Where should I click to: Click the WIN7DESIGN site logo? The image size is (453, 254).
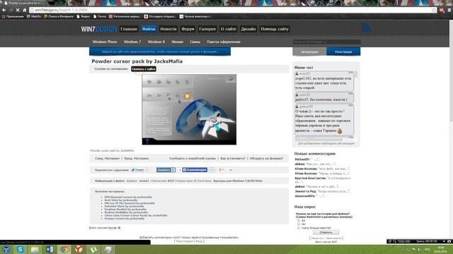[98, 29]
